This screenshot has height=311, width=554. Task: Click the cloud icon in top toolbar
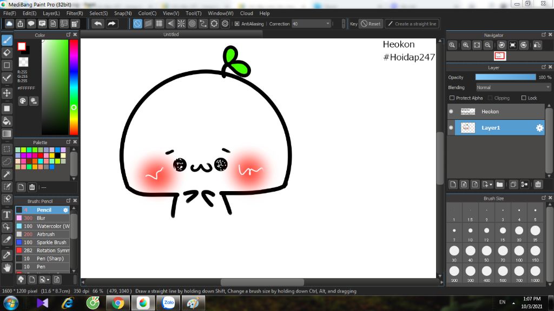pos(9,24)
